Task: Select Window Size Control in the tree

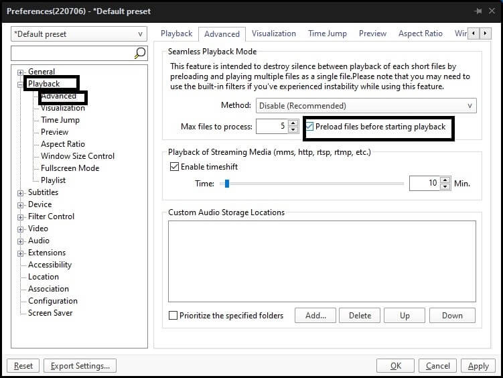Action: (x=78, y=156)
